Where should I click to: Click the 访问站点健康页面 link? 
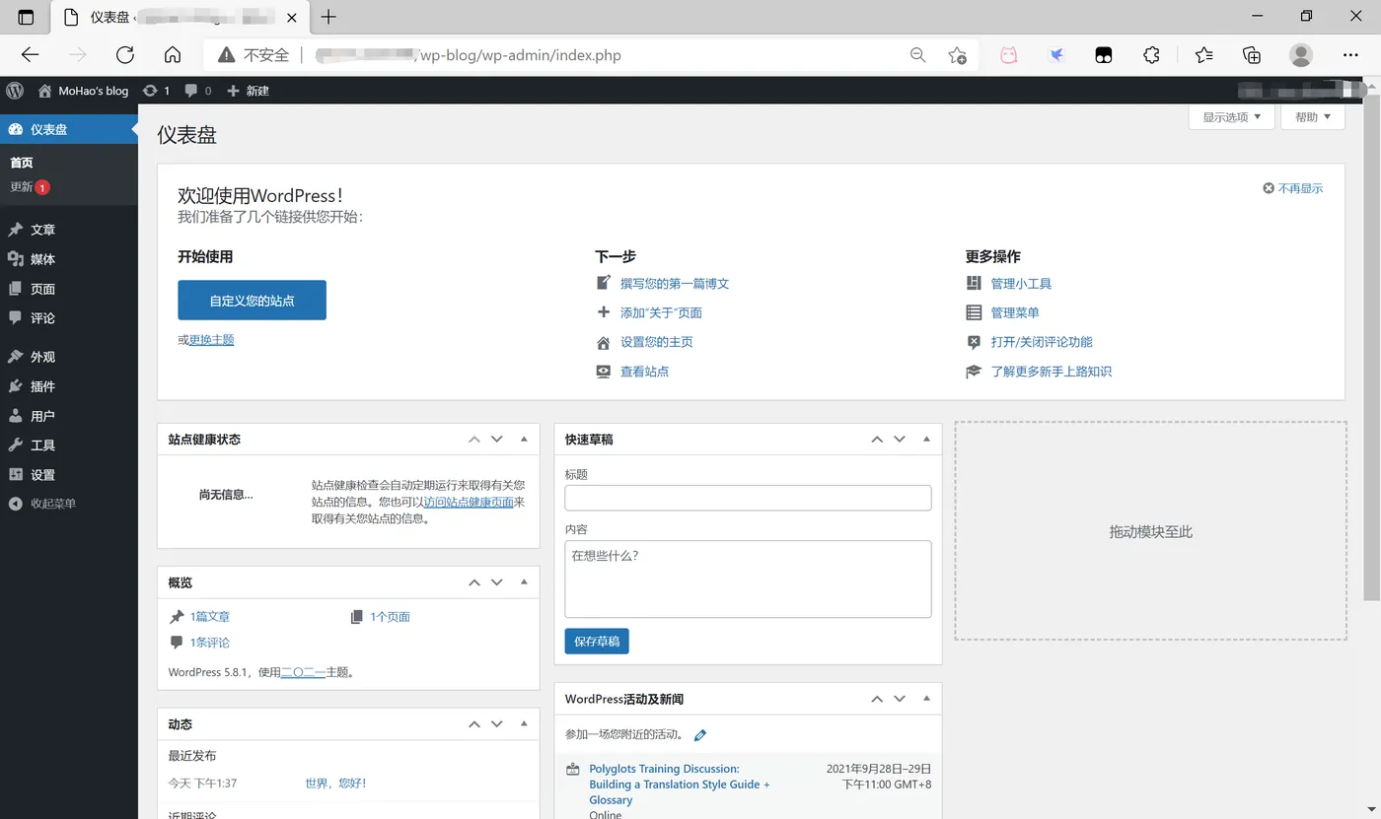(x=469, y=502)
